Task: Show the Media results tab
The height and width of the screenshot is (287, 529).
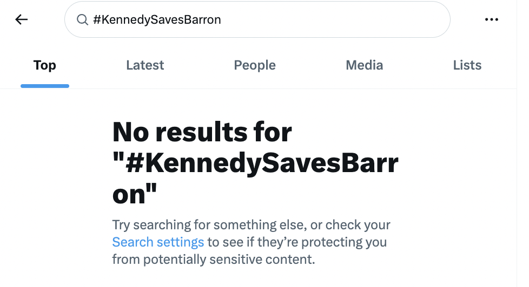Action: click(x=364, y=66)
